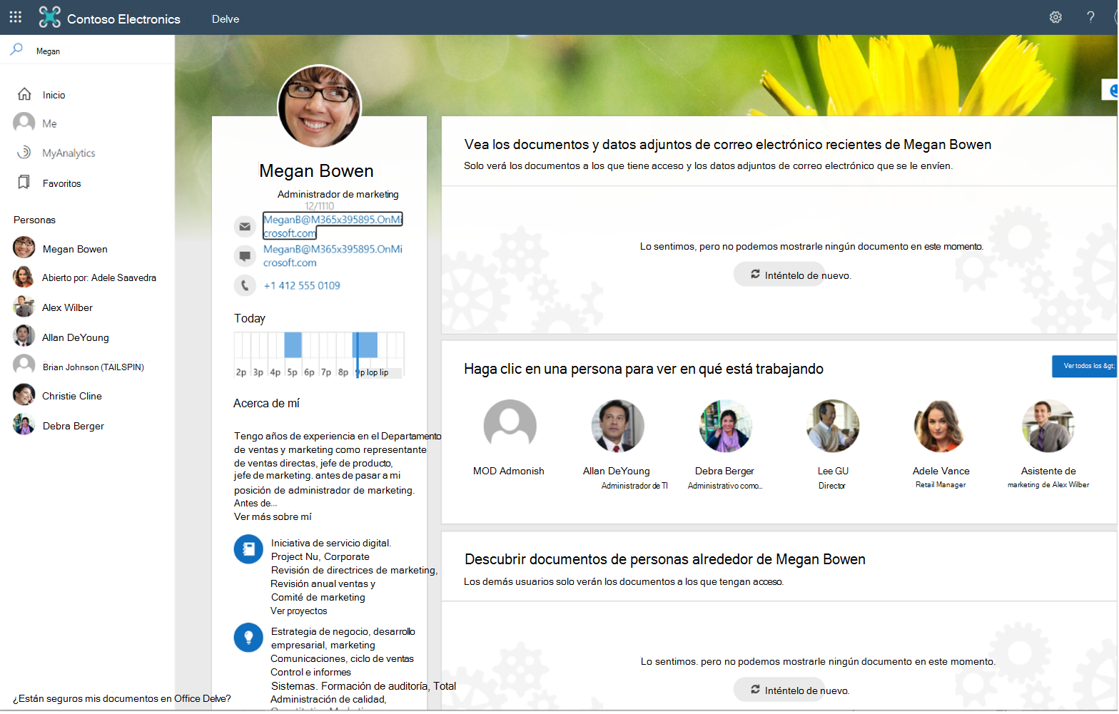
Task: Open Favoritos in the left navigation
Action: pos(61,183)
